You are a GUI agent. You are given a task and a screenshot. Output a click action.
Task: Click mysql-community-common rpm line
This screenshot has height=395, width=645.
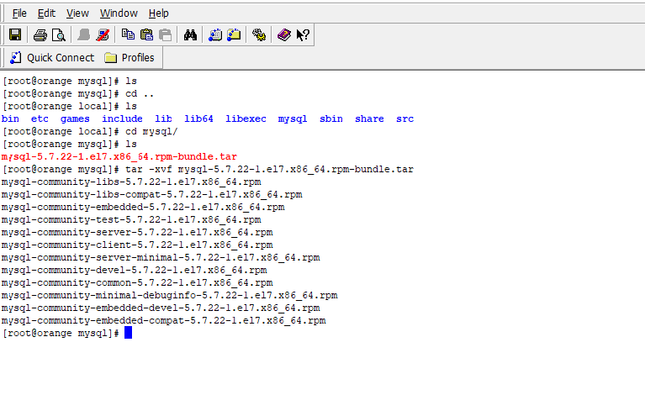137,282
